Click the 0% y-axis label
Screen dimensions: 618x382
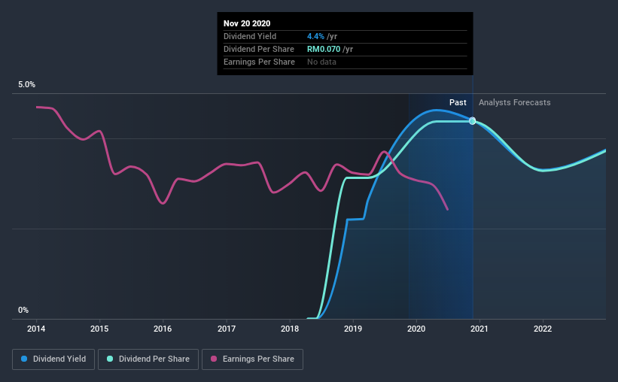(x=23, y=310)
